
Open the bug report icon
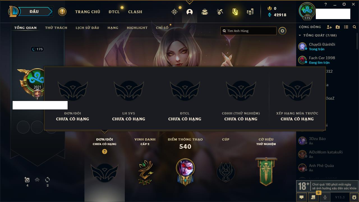(354, 197)
